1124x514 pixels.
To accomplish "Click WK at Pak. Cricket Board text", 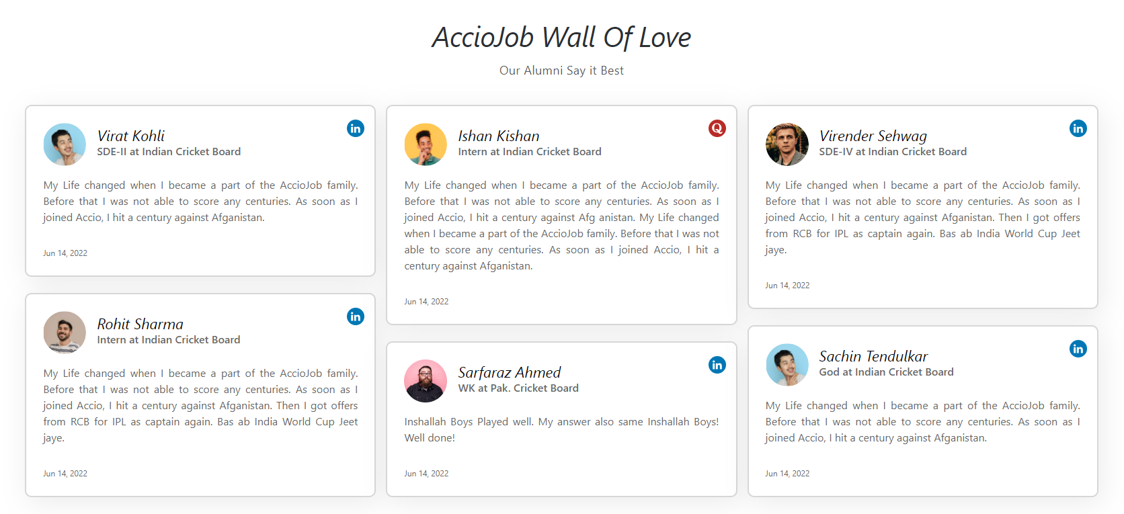I will coord(518,388).
